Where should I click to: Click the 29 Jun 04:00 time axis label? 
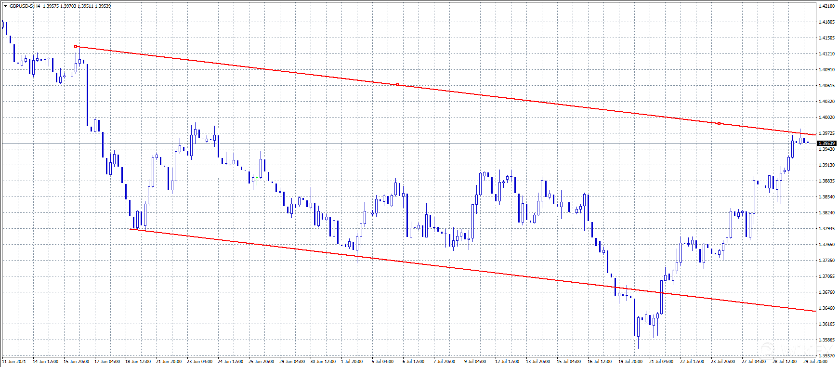coord(292,362)
